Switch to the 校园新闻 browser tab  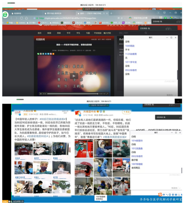point(18,14)
